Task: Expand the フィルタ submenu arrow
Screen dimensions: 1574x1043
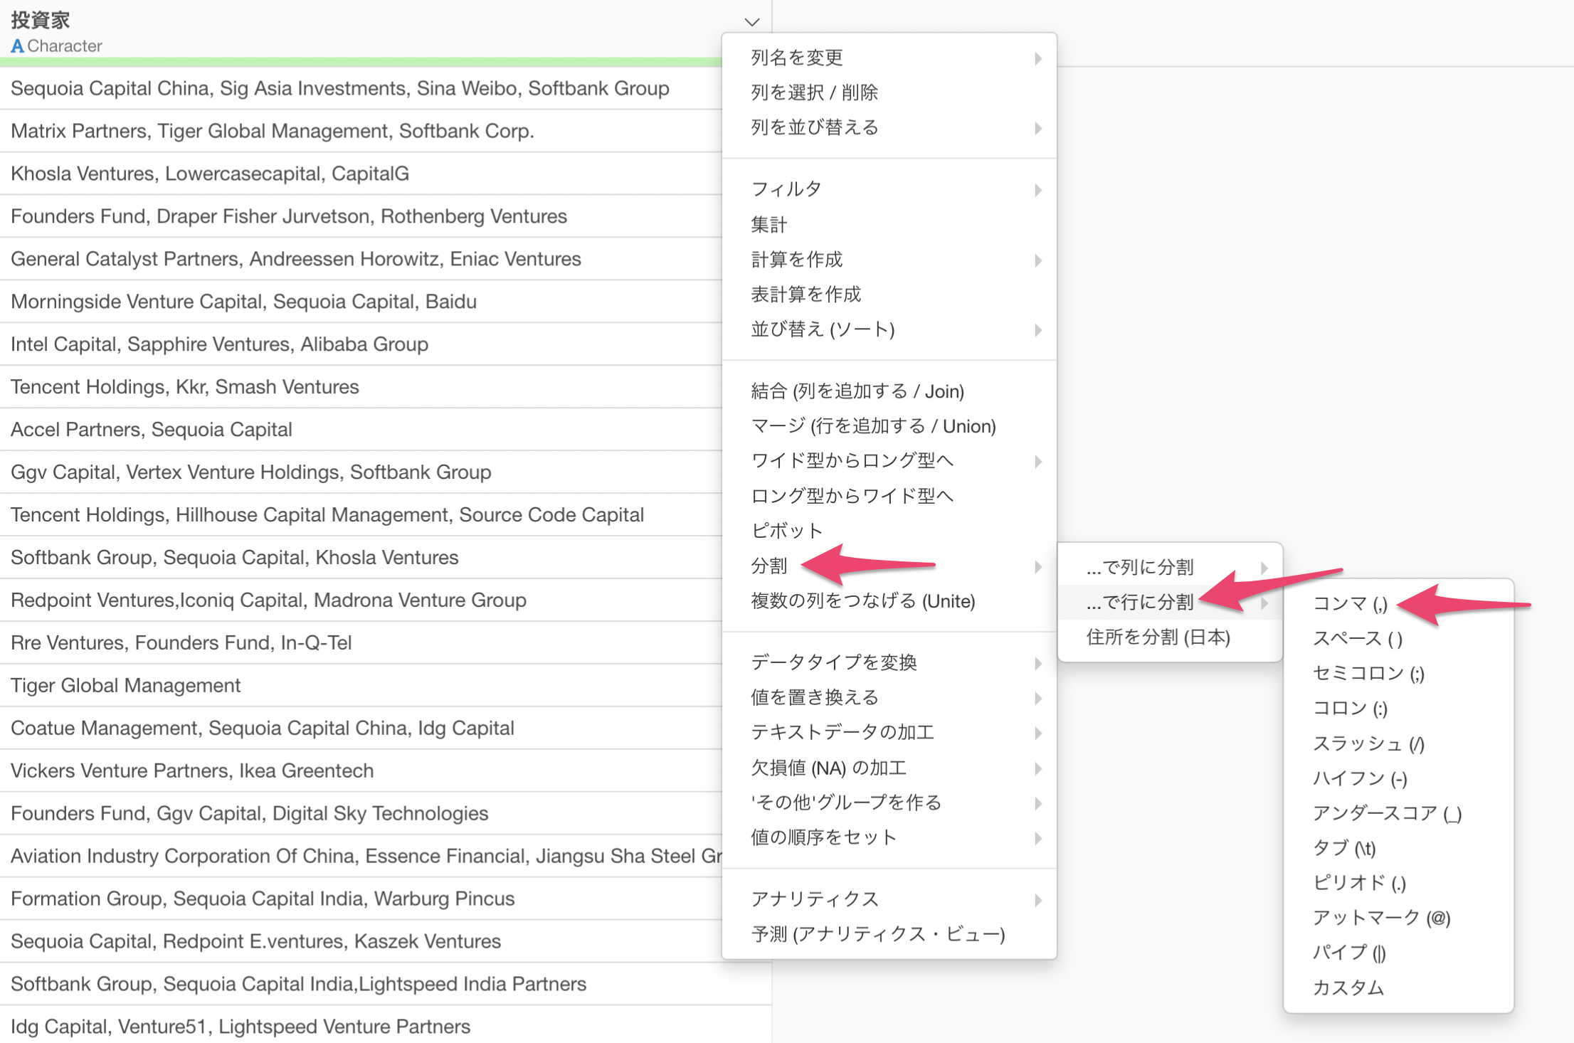Action: (1038, 190)
